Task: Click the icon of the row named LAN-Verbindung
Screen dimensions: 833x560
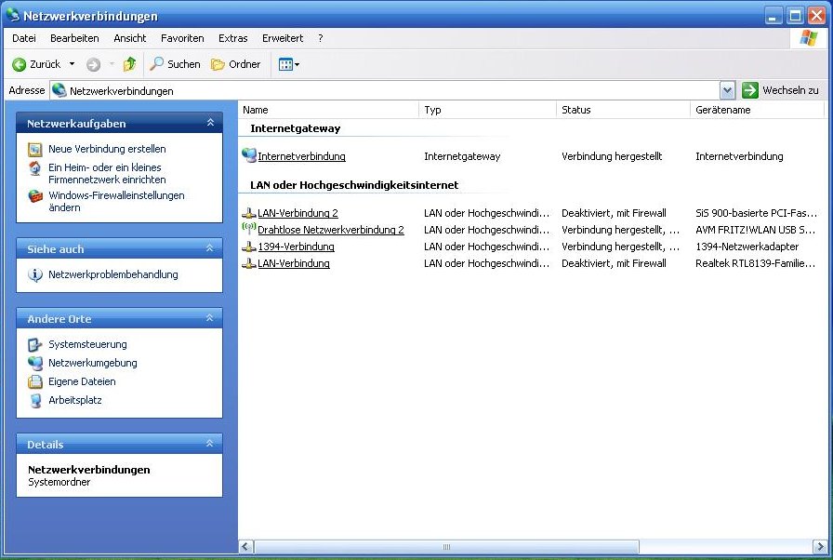Action: (x=248, y=263)
